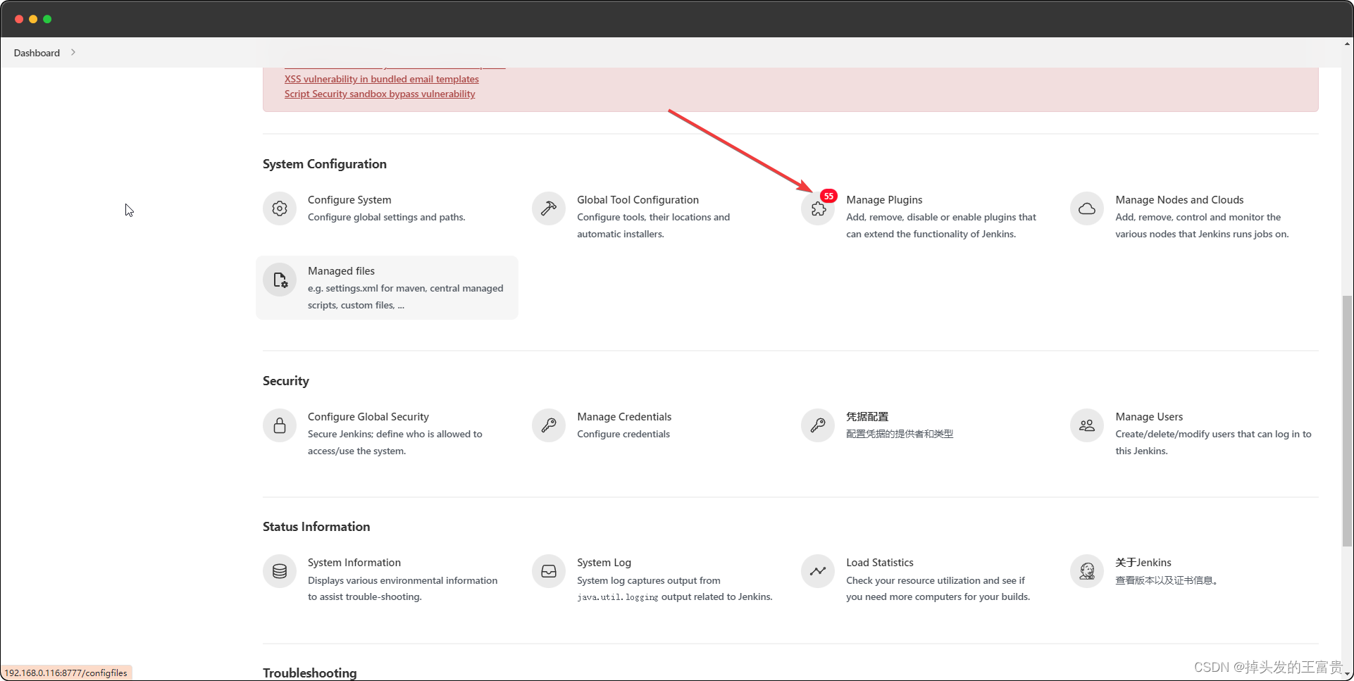The width and height of the screenshot is (1354, 681).
Task: Click the 'Configure global settings and paths.' description
Action: (386, 217)
